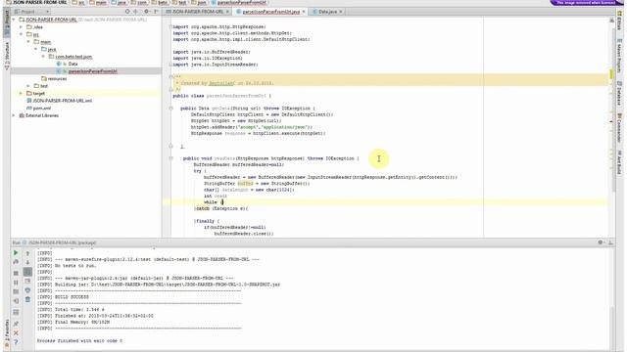Click the main breadcrumb in navigation bar
The image size is (627, 352).
pos(98,2)
